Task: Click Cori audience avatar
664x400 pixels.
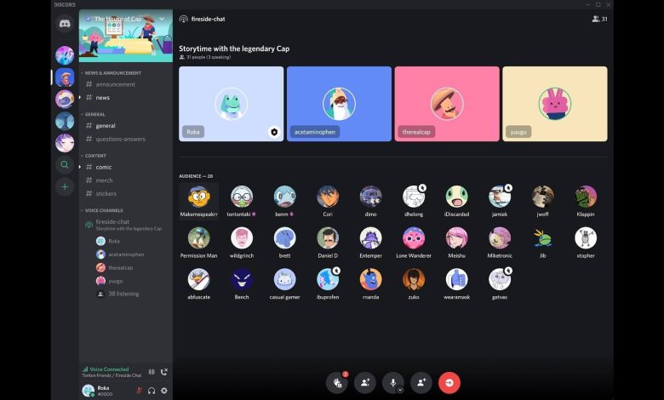Action: click(x=328, y=197)
